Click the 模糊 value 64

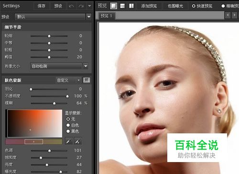[x=79, y=103]
